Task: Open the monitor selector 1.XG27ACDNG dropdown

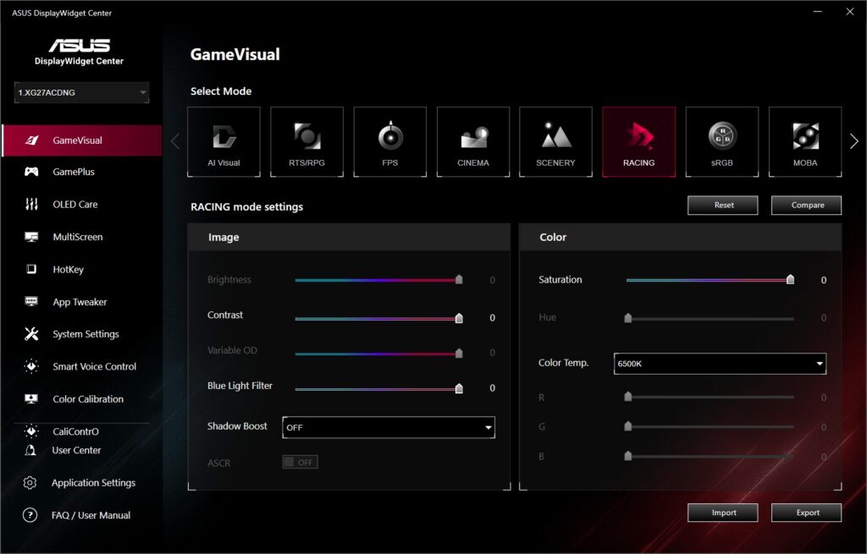Action: 82,93
